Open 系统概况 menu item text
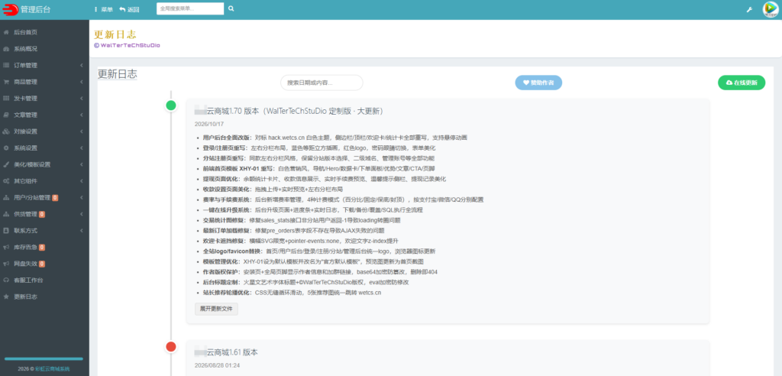The image size is (782, 376). (x=25, y=49)
